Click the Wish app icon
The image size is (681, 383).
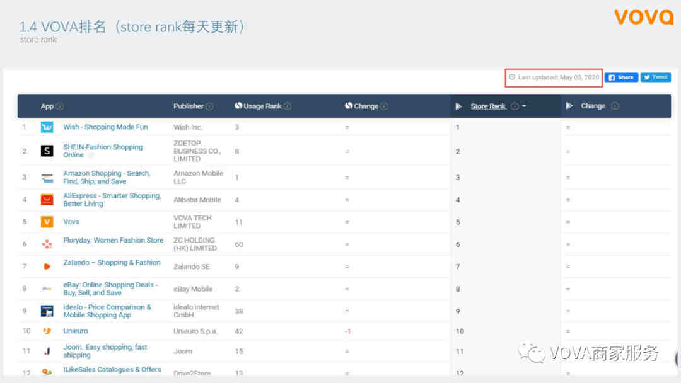47,127
